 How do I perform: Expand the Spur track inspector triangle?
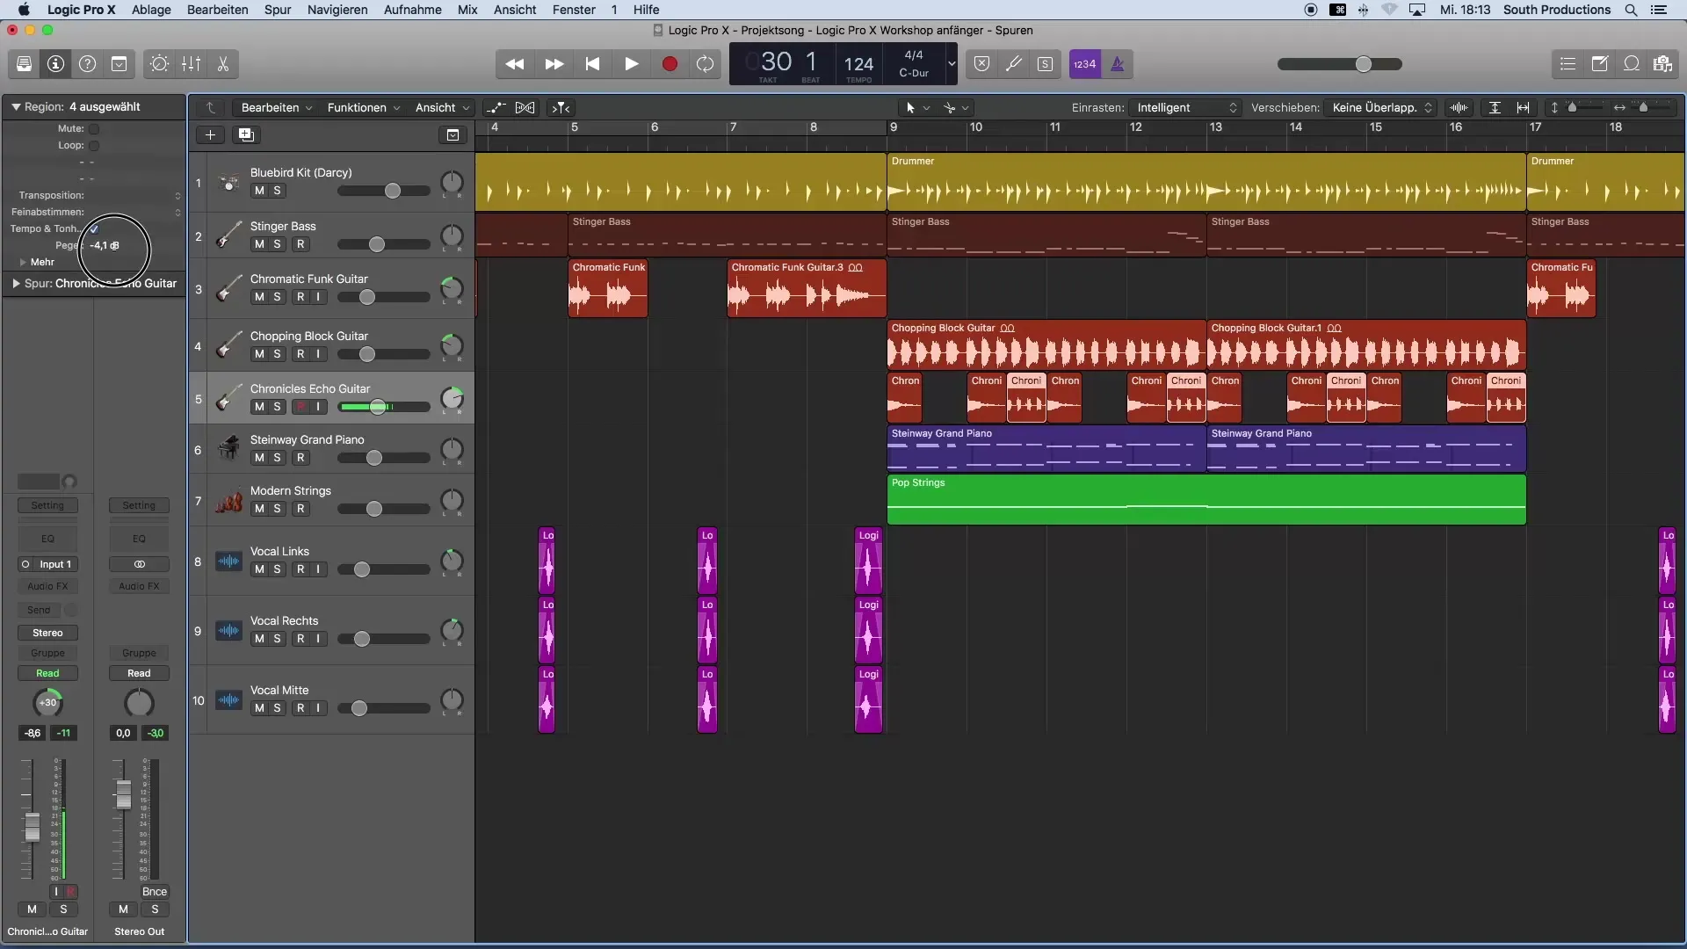(16, 284)
